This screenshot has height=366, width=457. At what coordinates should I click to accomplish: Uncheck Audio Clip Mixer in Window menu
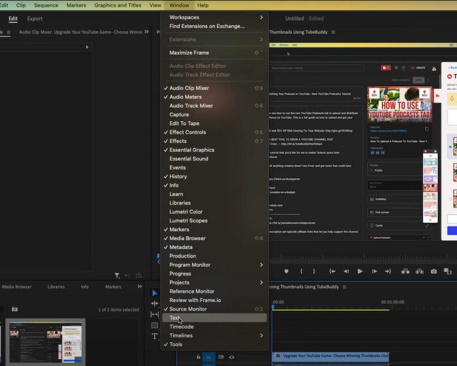tap(214, 88)
